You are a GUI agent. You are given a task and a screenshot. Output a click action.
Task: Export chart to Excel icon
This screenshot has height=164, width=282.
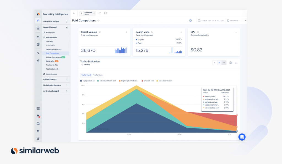pyautogui.click(x=231, y=63)
